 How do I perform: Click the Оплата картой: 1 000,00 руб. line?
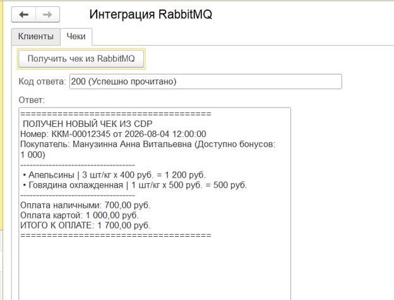point(80,215)
